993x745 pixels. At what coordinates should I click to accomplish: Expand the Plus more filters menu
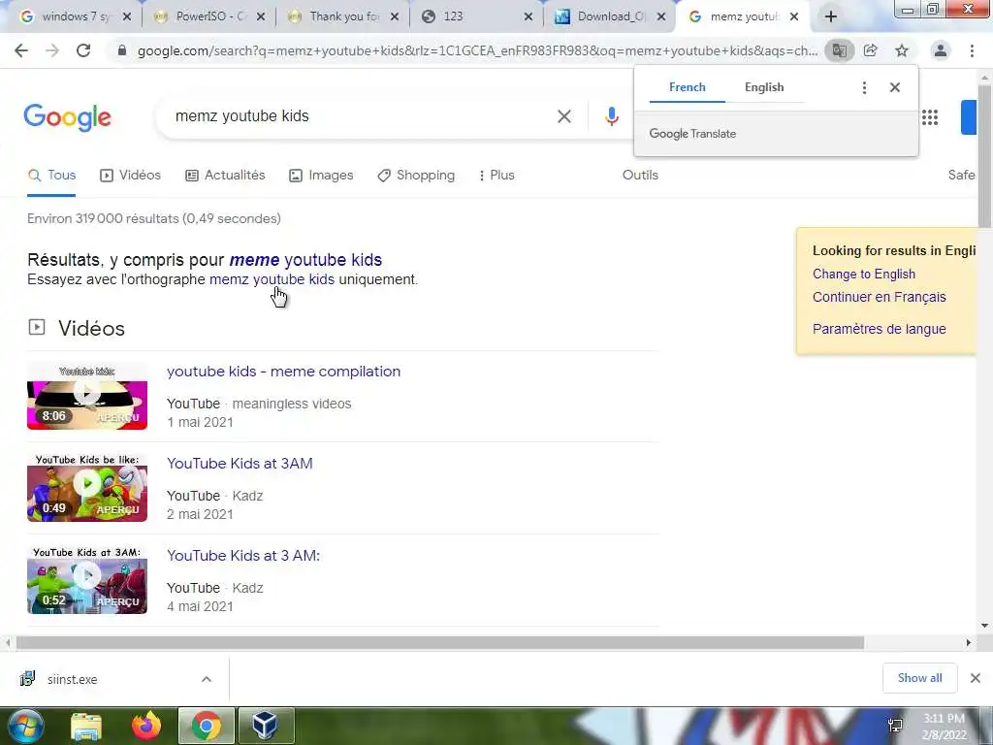496,176
